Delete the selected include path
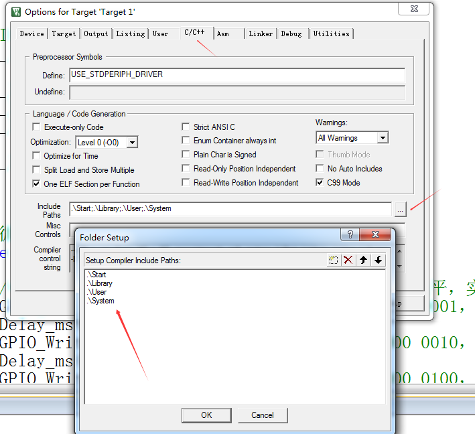Viewport: 475px width, 434px height. [348, 260]
